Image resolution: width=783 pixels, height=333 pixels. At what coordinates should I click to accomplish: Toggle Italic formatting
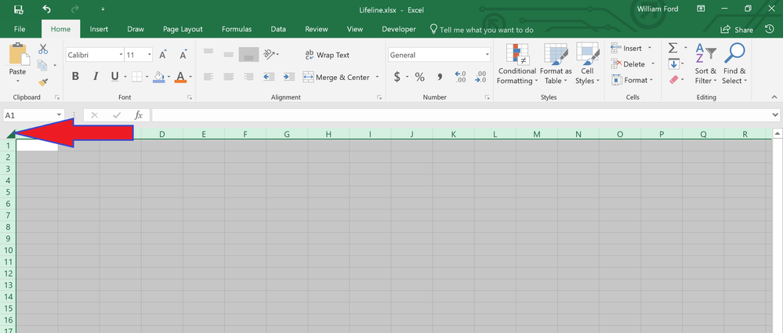click(95, 76)
